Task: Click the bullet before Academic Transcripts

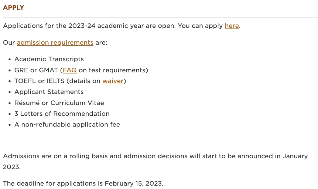Action: tap(10, 59)
